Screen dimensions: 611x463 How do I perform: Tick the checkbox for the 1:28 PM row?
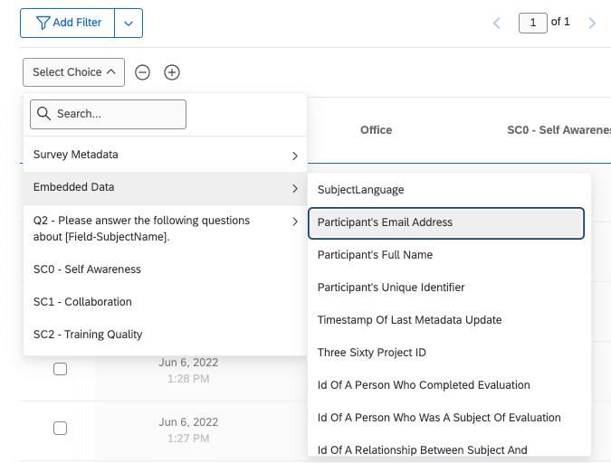(x=60, y=369)
